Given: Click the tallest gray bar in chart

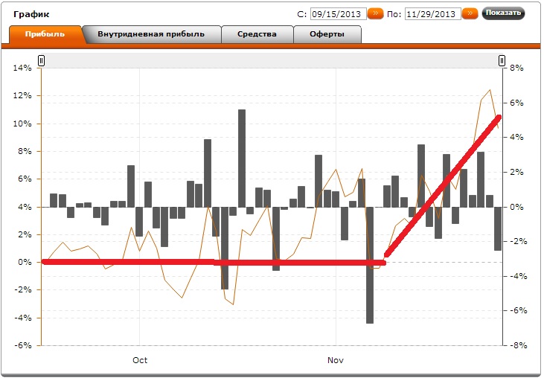Looking at the screenshot, I should (242, 158).
